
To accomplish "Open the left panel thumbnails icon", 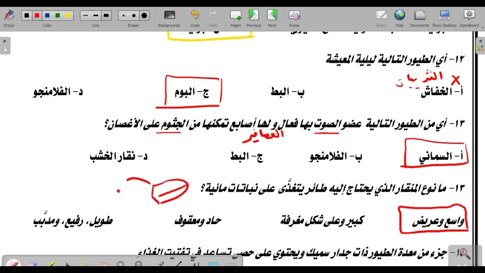I will point(5,49).
